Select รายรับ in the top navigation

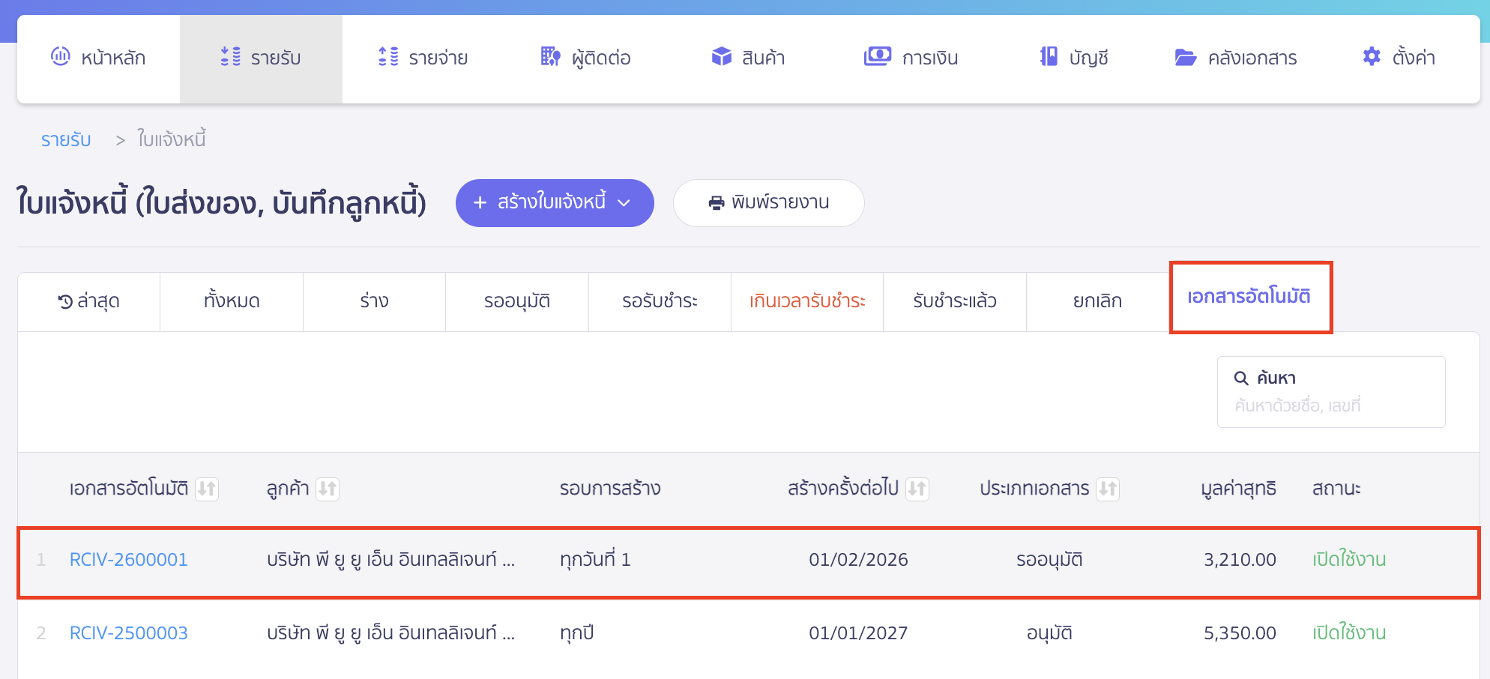pyautogui.click(x=261, y=56)
